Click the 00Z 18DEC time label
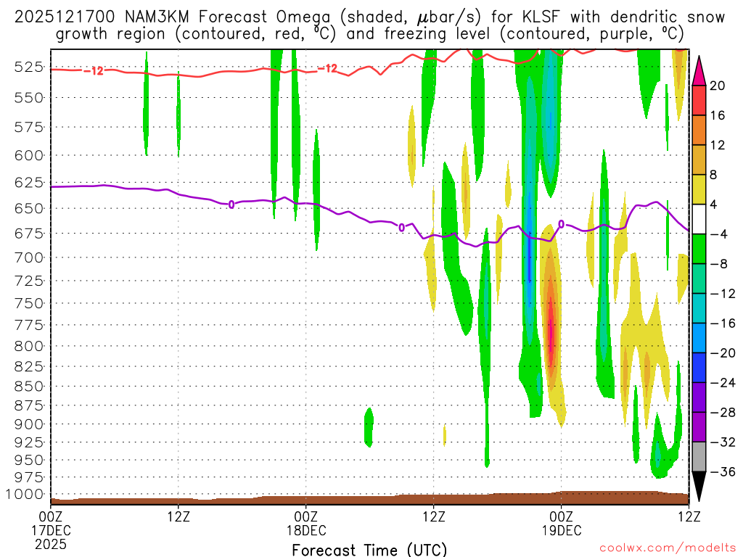 point(306,523)
